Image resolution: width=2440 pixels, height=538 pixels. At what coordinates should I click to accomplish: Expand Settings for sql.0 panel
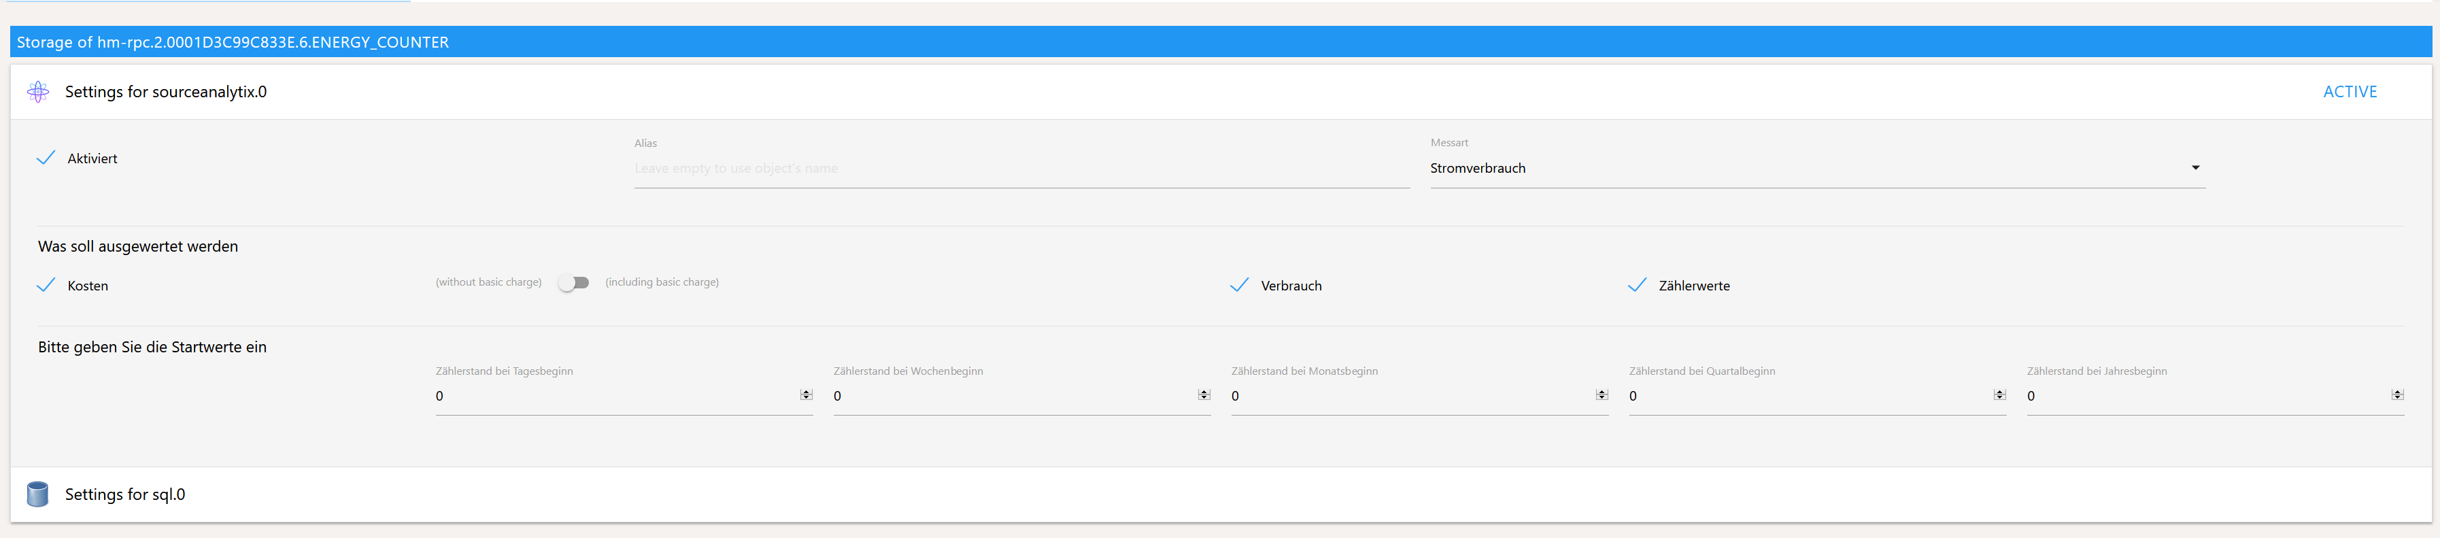pyautogui.click(x=1221, y=494)
